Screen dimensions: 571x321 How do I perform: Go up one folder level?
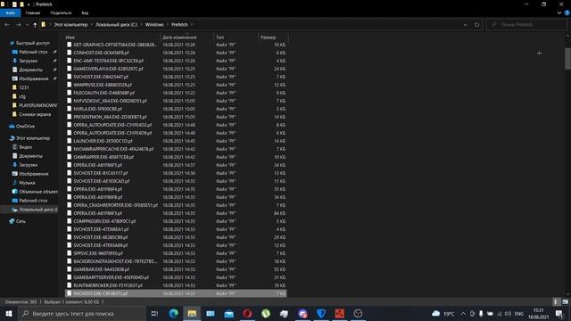pyautogui.click(x=35, y=25)
